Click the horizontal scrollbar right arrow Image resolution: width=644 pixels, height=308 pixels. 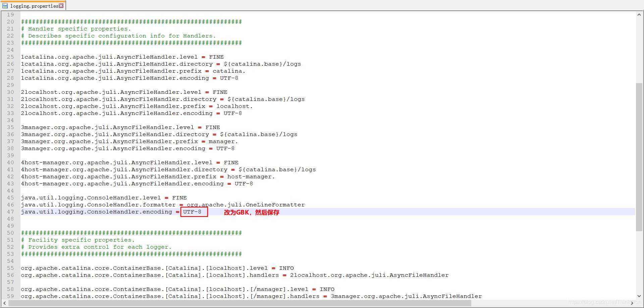click(x=632, y=303)
